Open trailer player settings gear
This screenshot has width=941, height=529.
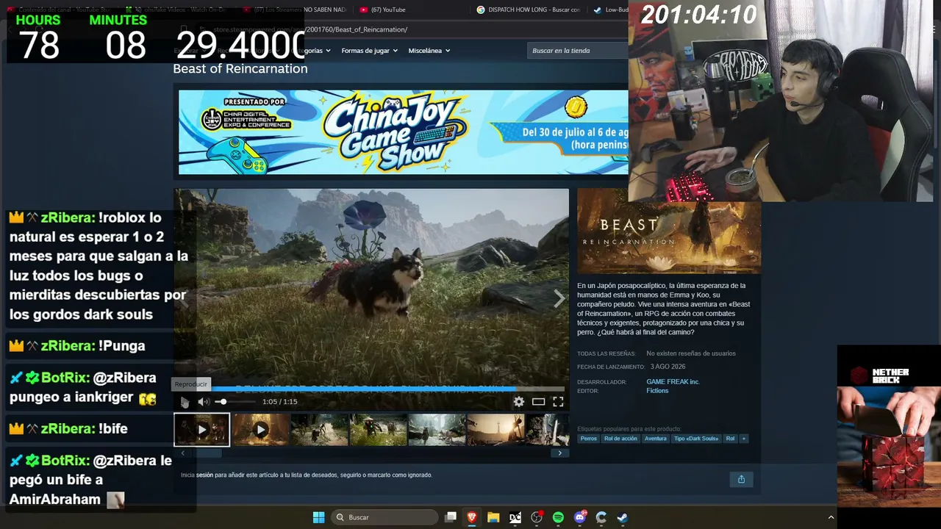pyautogui.click(x=519, y=402)
